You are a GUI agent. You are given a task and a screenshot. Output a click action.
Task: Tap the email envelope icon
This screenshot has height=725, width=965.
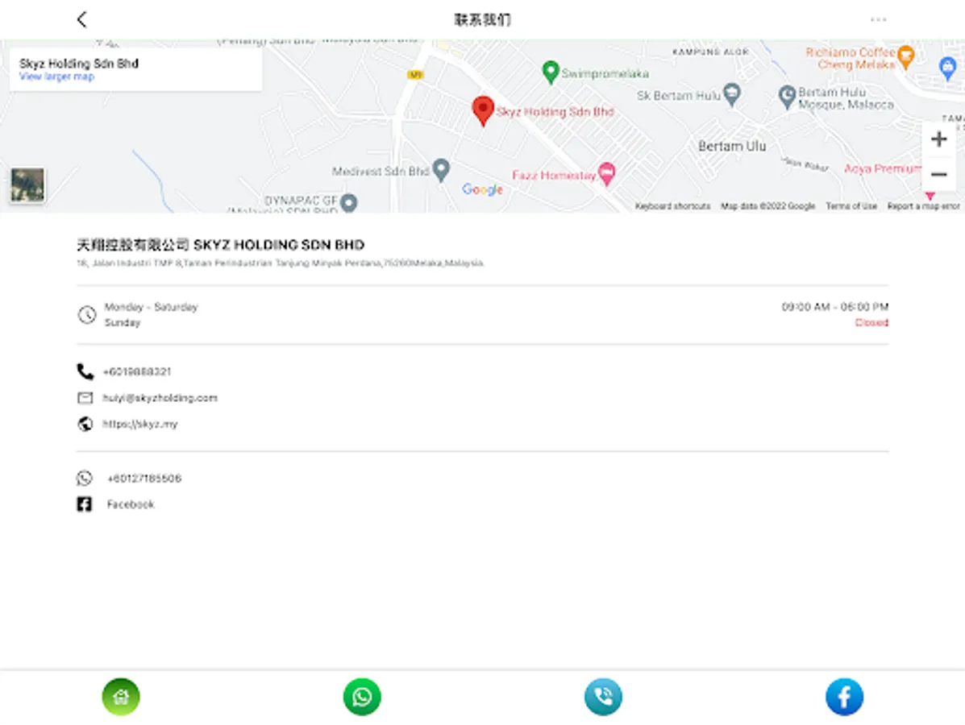(85, 398)
